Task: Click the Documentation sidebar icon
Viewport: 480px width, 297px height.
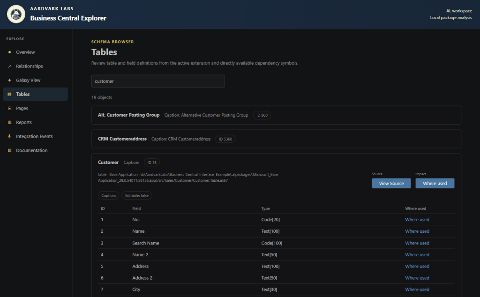Action: pyautogui.click(x=9, y=150)
